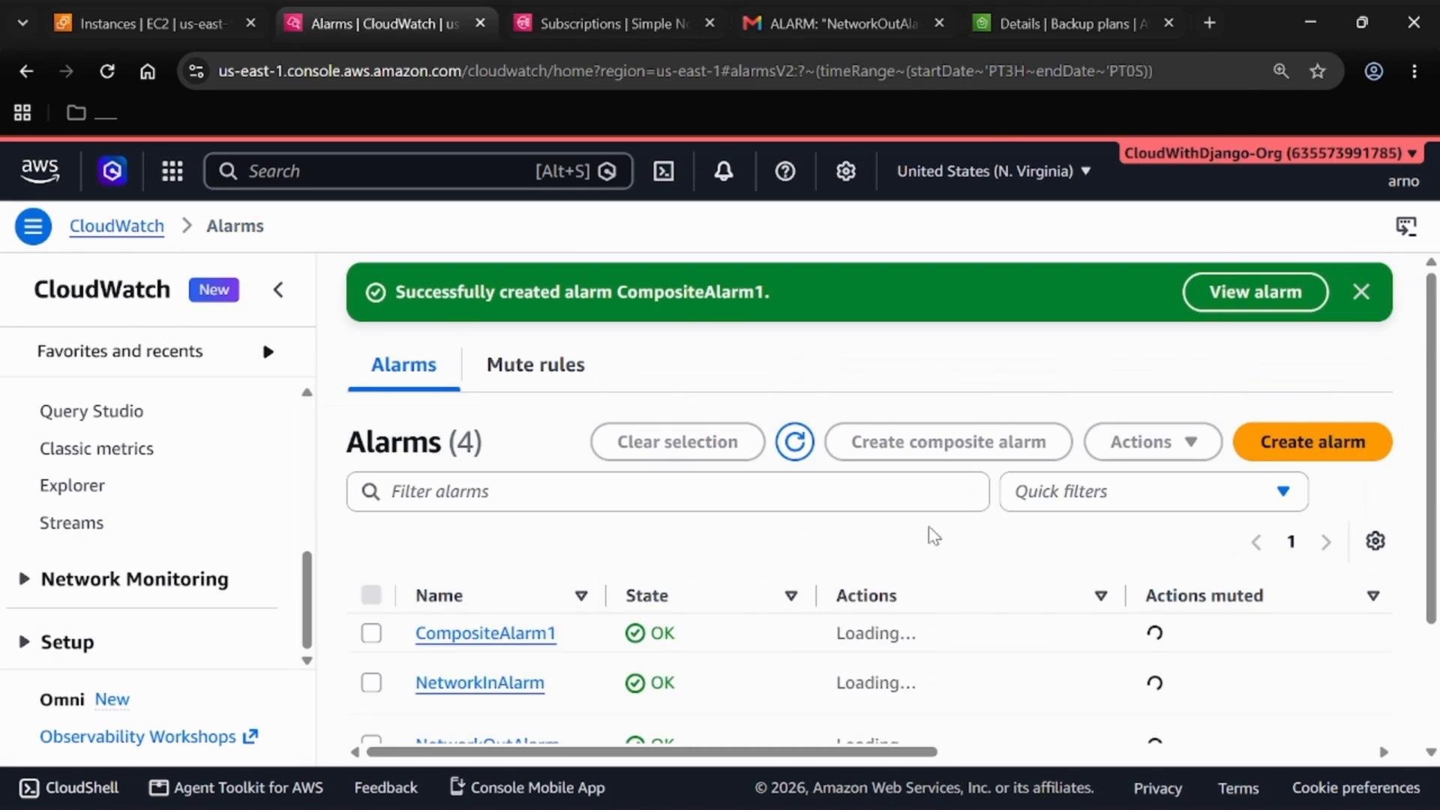Screen dimensions: 1440x810
Task: Dismiss the success notification banner
Action: pyautogui.click(x=1361, y=292)
